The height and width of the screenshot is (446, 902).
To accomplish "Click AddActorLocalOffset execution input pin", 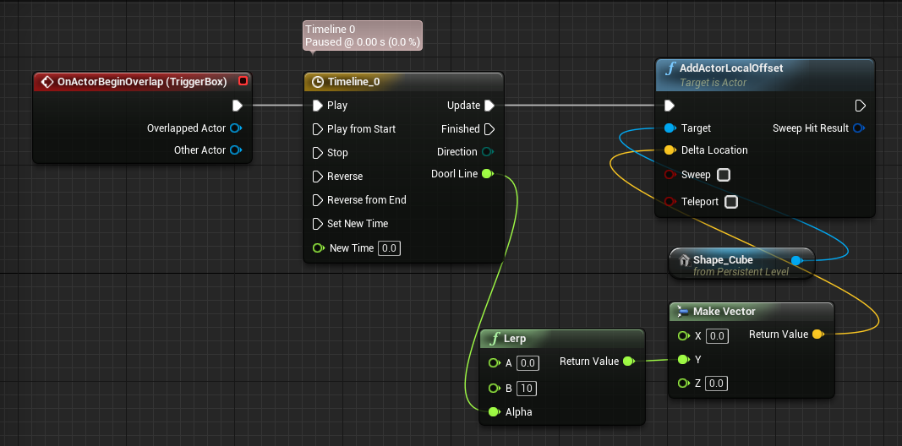I will (x=670, y=106).
